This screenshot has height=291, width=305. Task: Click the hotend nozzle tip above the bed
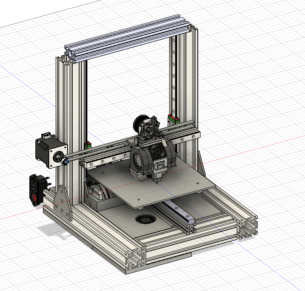pyautogui.click(x=157, y=181)
